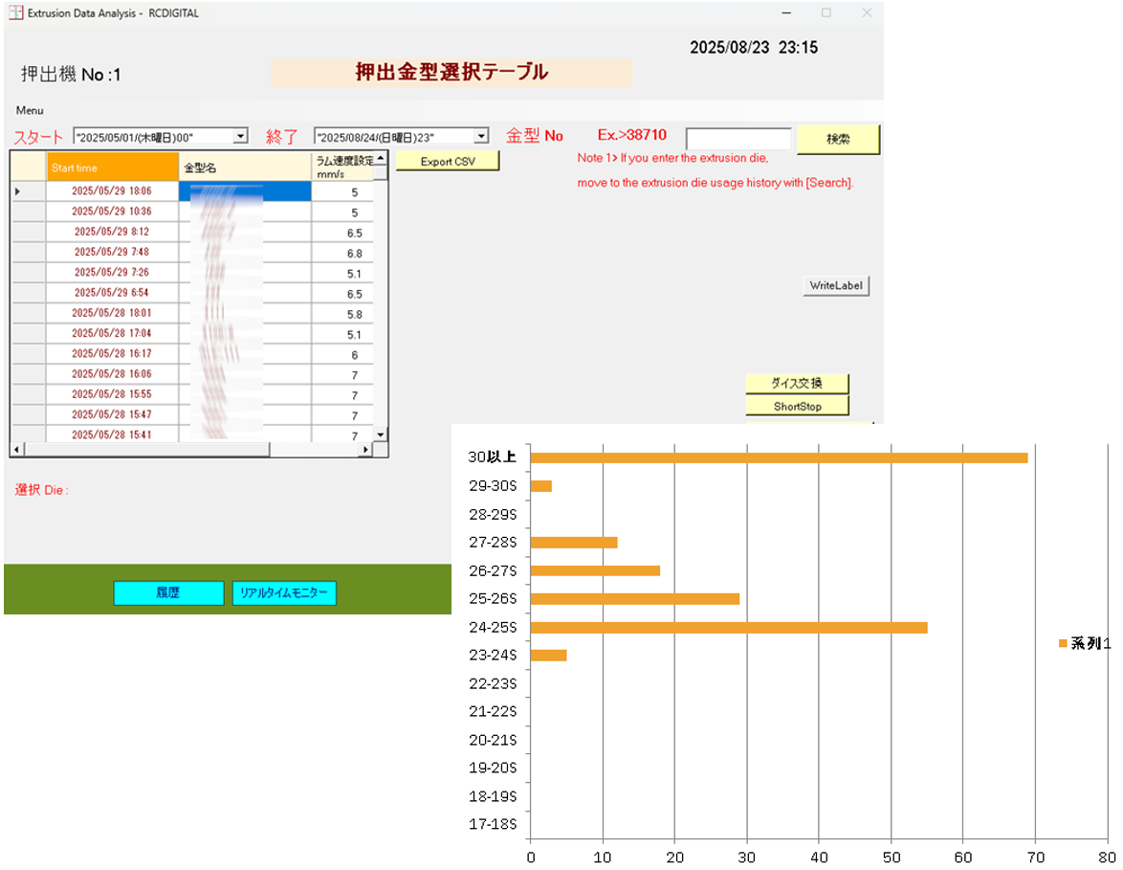Open the リアルタイムモニター view
The image size is (1123, 870).
284,593
